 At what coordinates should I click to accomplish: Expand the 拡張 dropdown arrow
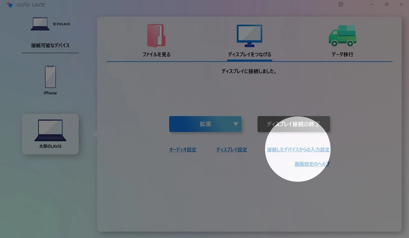click(235, 124)
